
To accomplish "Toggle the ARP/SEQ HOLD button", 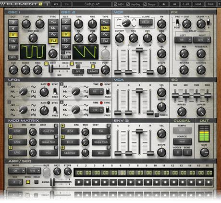I will (x=37, y=182).
